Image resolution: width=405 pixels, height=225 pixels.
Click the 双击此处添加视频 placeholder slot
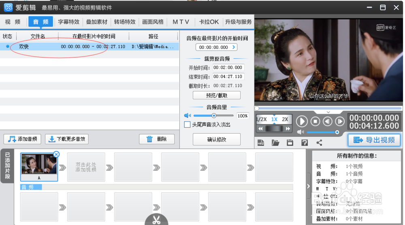click(86, 167)
